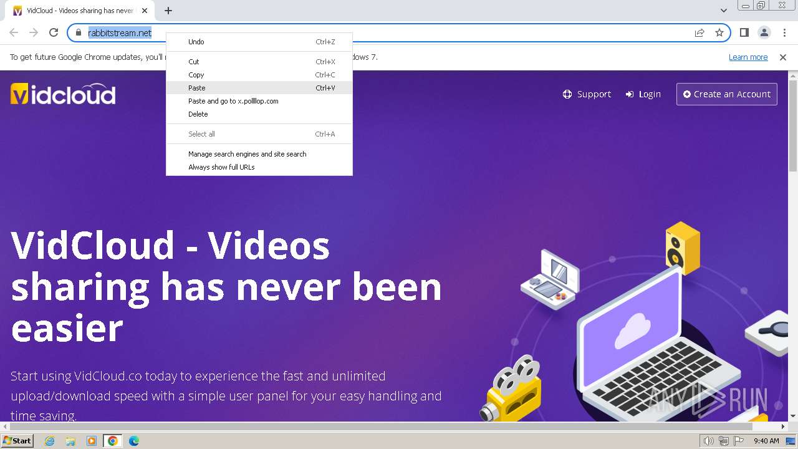Click the scroll down arrow of the vertical scrollbar
Screen dimensions: 798x449
coord(793,416)
